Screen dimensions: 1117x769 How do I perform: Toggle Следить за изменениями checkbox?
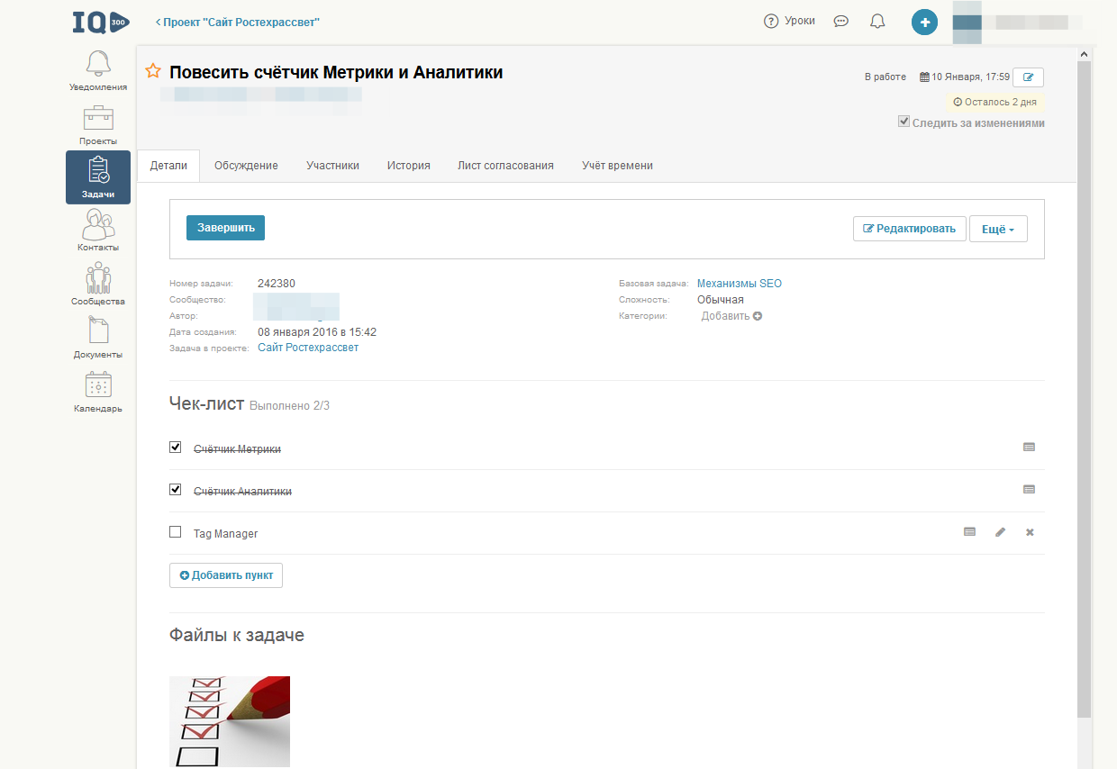pyautogui.click(x=904, y=122)
